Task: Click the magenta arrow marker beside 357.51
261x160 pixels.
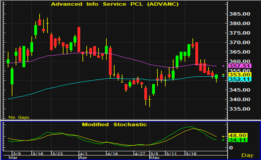Action: [223, 66]
